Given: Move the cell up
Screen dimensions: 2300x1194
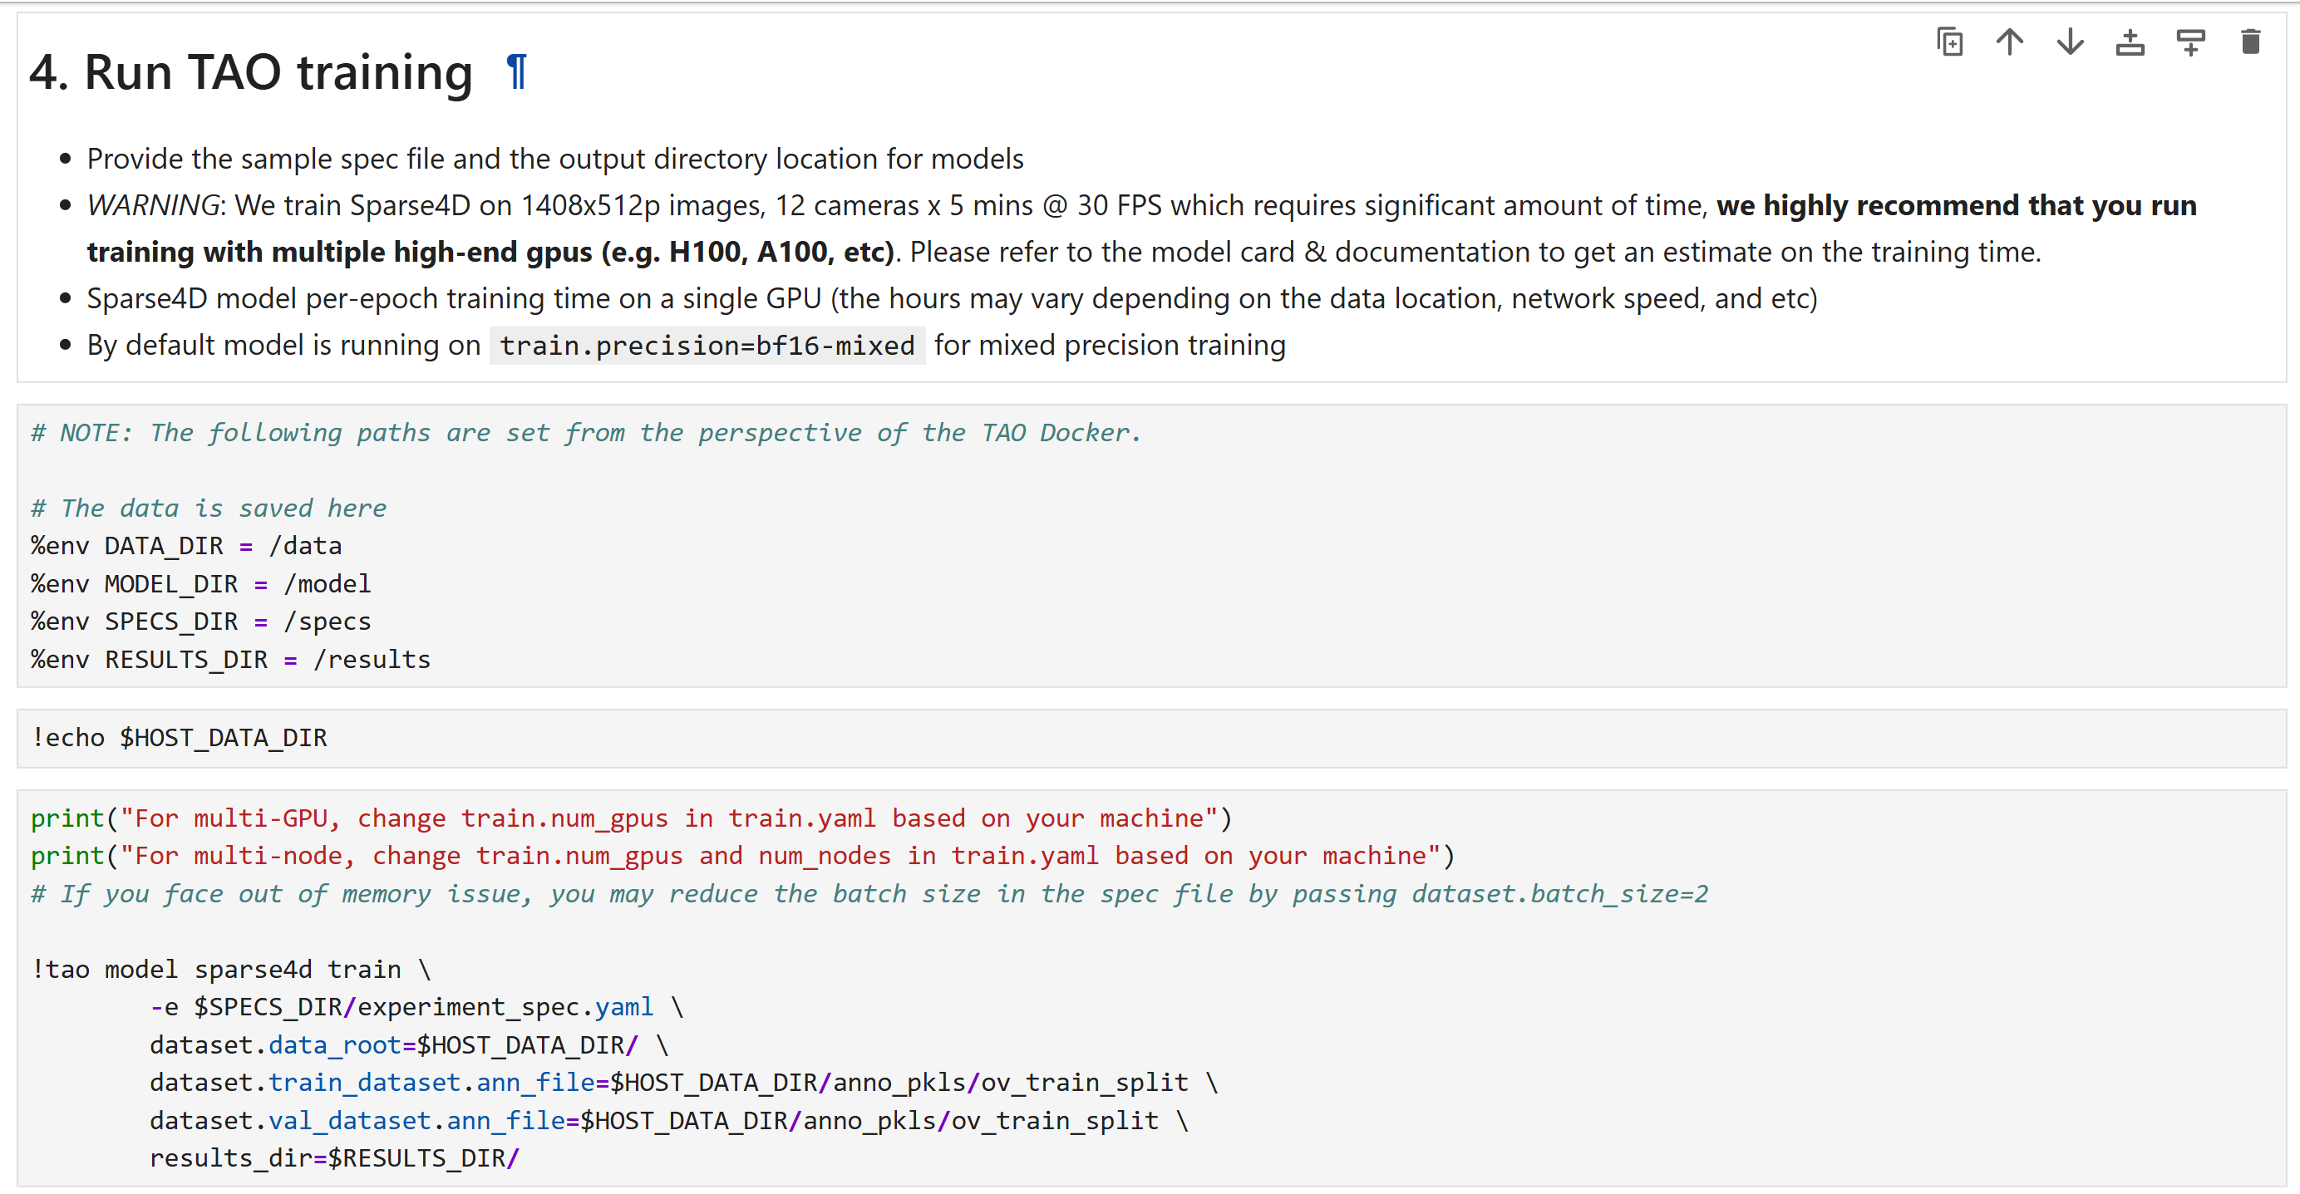Looking at the screenshot, I should 2010,42.
